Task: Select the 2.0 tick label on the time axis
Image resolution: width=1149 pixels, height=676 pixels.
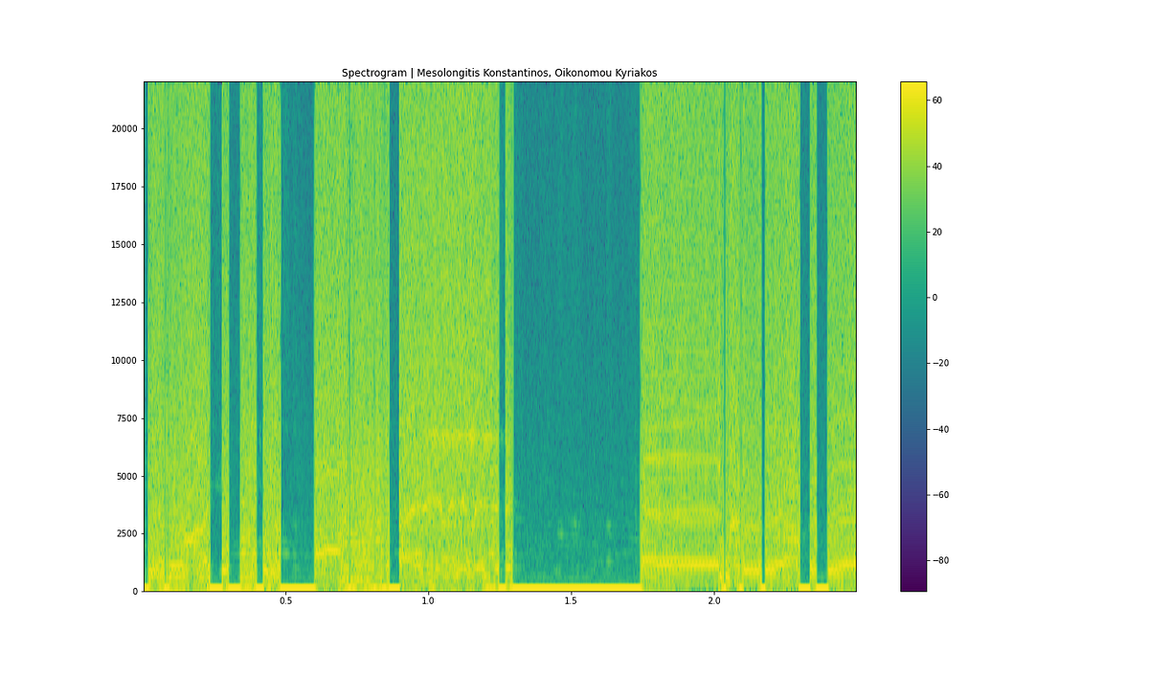Action: coord(714,598)
